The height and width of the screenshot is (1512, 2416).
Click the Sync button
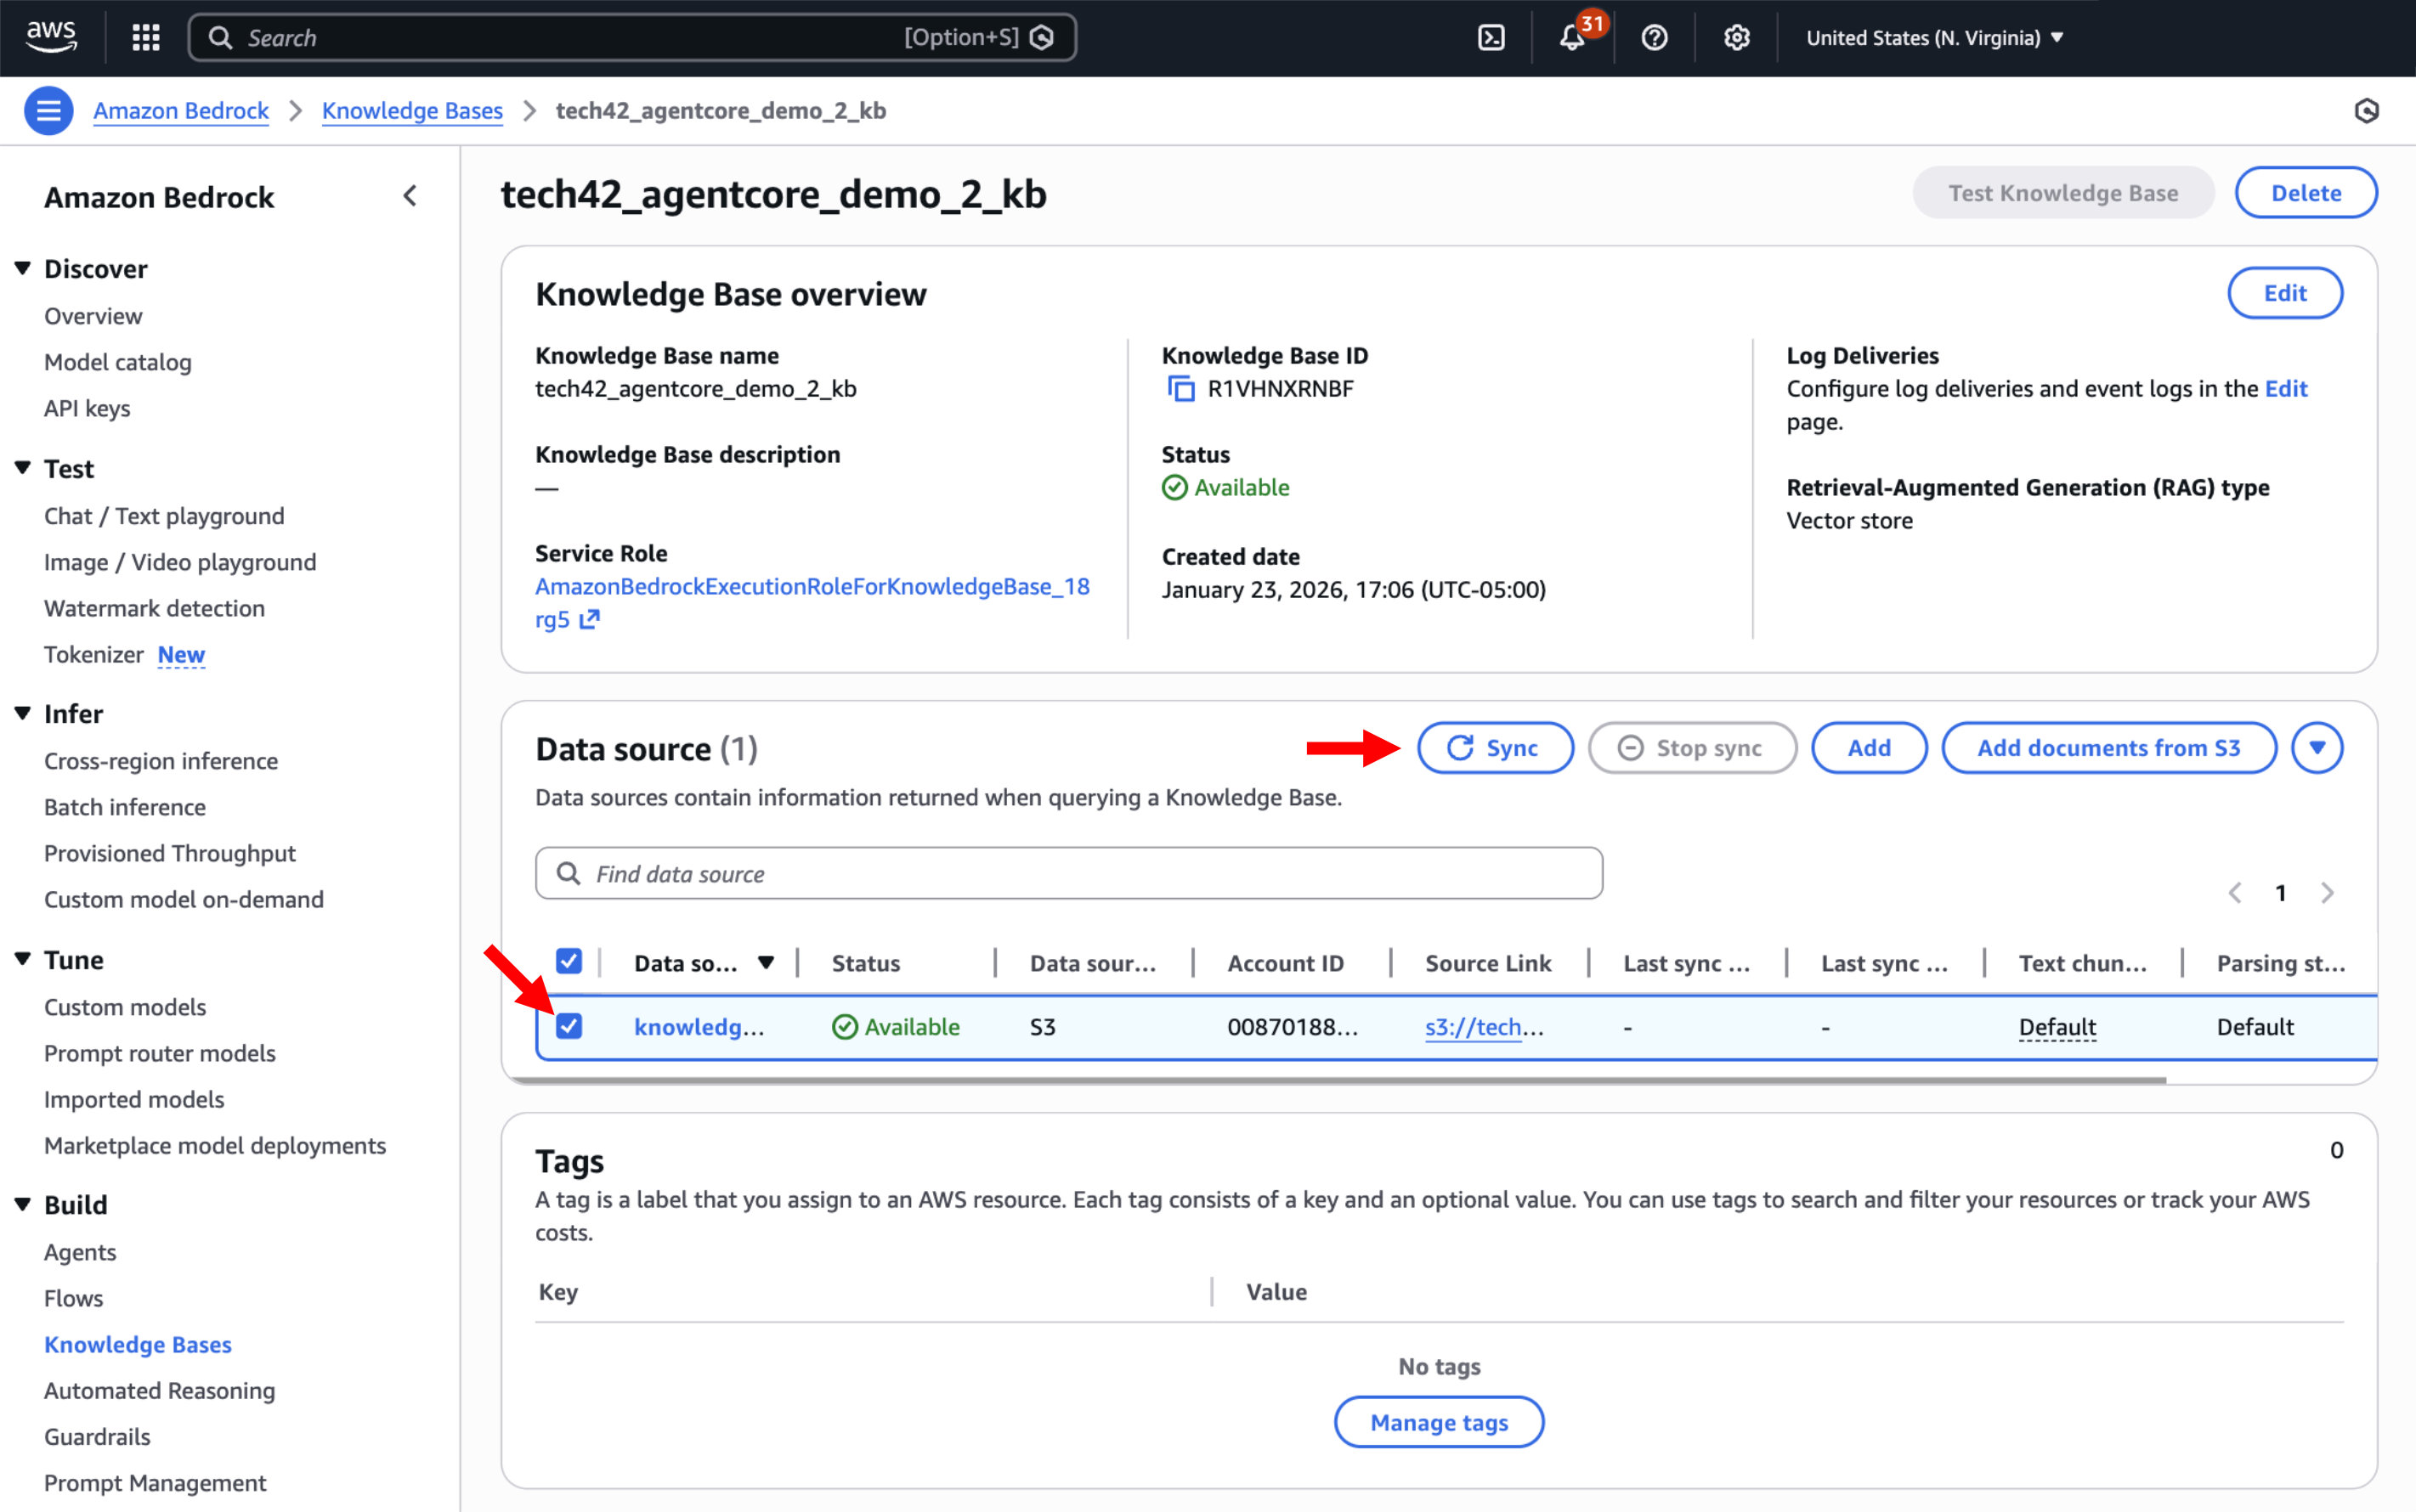(1495, 748)
